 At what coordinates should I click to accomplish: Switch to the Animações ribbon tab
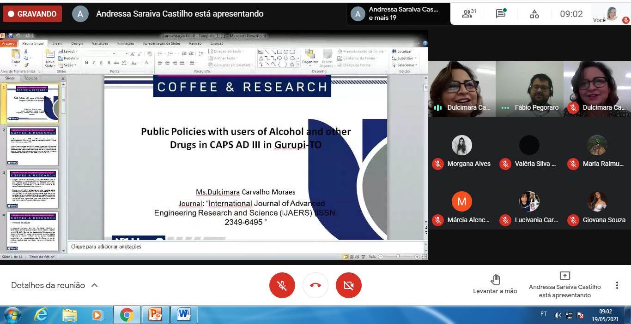tap(126, 43)
